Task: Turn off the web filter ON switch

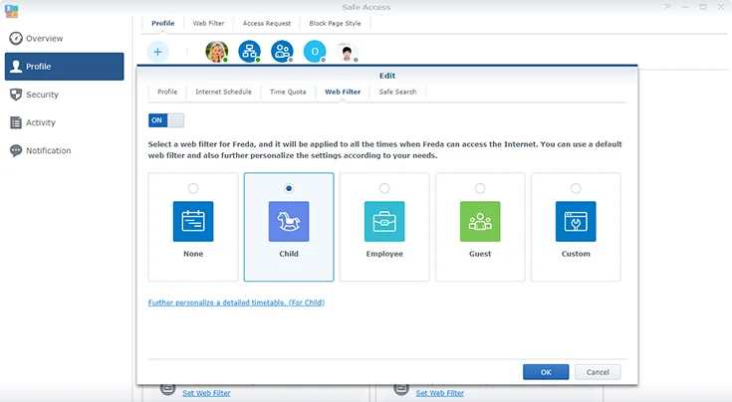Action: coord(166,120)
